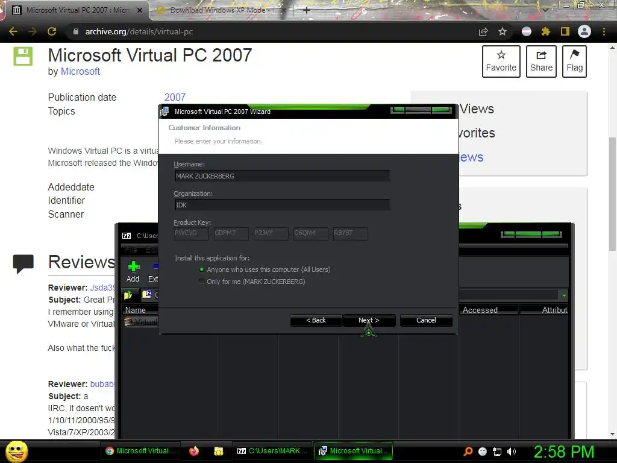Click the Virtual PC wizard title icon
Viewport: 617px width, 463px height.
[x=164, y=112]
